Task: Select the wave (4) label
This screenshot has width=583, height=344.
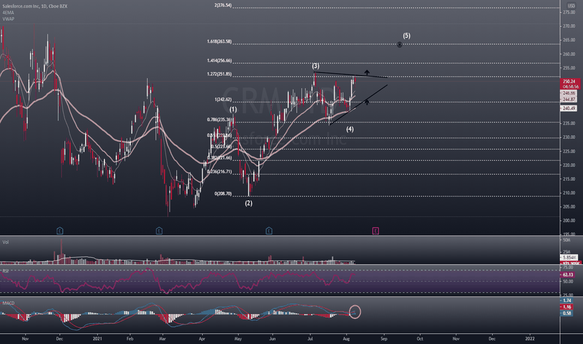Action: 350,129
